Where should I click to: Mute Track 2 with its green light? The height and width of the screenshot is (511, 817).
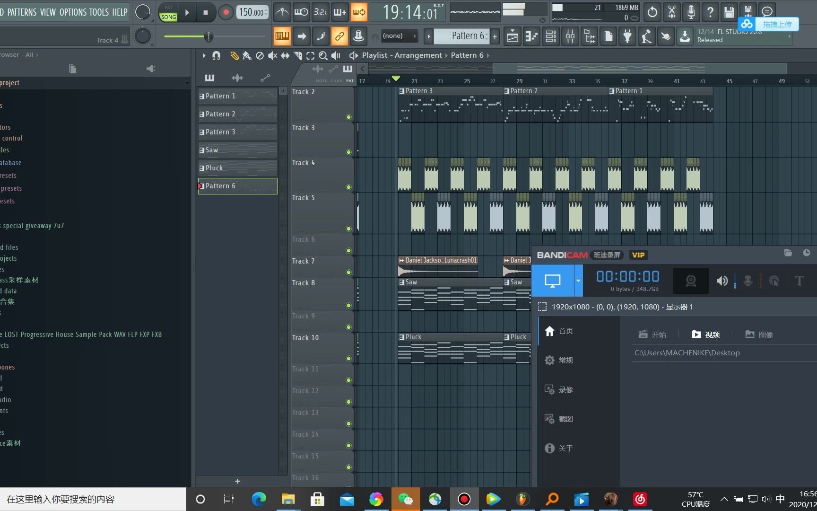tap(348, 117)
